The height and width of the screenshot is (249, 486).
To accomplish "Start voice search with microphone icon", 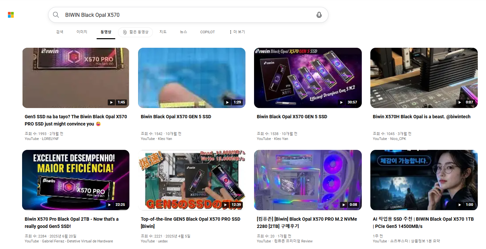I will click(319, 15).
